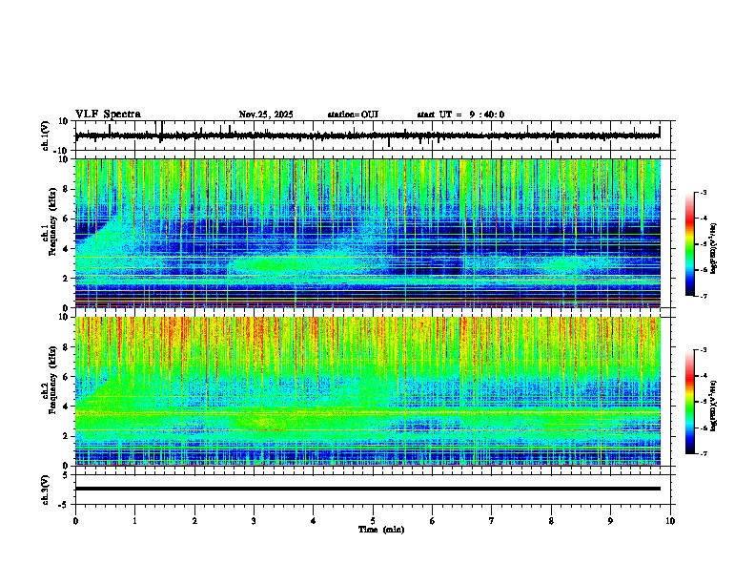The image size is (755, 584).
Task: Click the time axis end label "10"
Action: pos(670,521)
